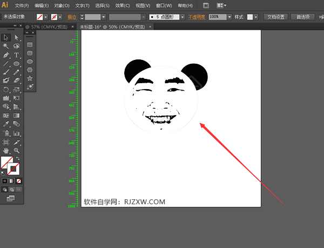
Task: Click the Stroke swatch in toolbox
Action: pyautogui.click(x=13, y=169)
